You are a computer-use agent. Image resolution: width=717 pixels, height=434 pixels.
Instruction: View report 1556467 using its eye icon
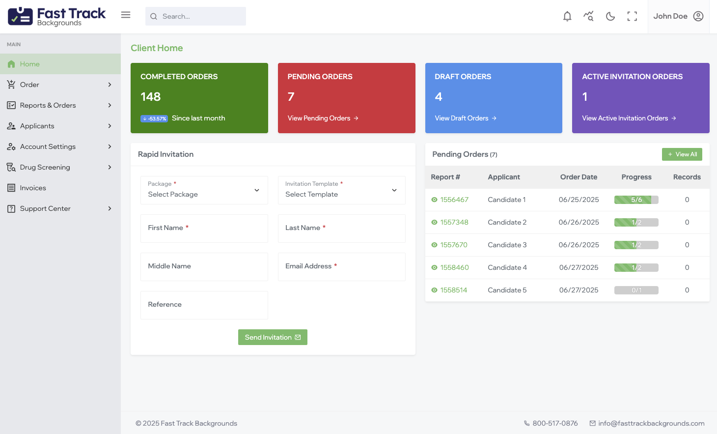click(x=434, y=200)
